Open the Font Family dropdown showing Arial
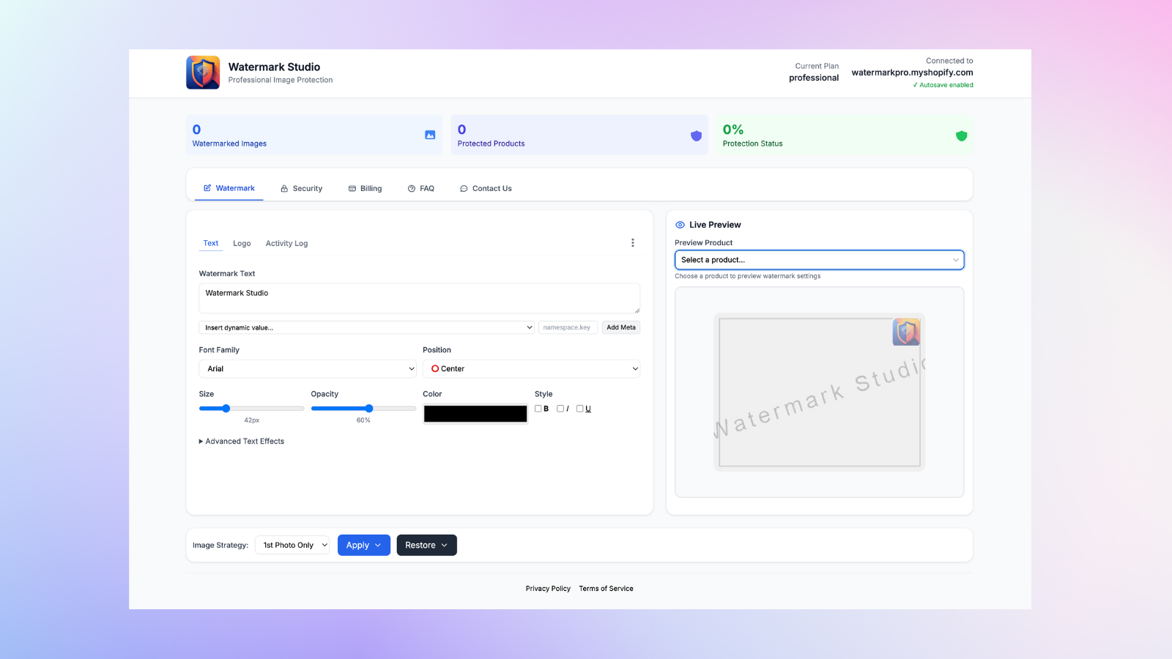The width and height of the screenshot is (1172, 659). tap(307, 368)
